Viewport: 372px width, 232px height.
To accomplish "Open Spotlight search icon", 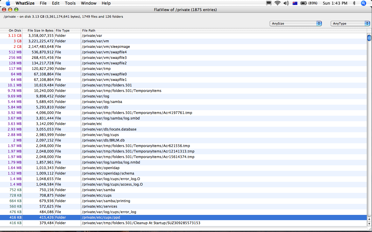I will (364, 3).
